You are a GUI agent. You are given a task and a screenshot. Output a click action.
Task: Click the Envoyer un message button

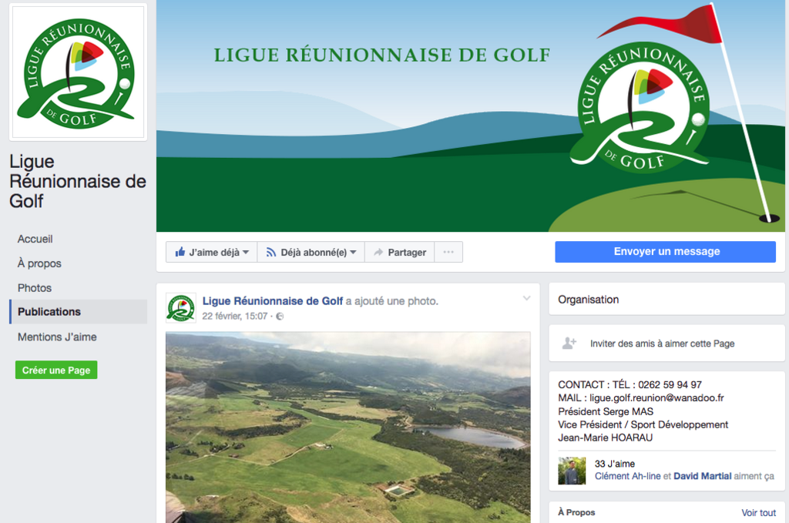[x=665, y=251]
